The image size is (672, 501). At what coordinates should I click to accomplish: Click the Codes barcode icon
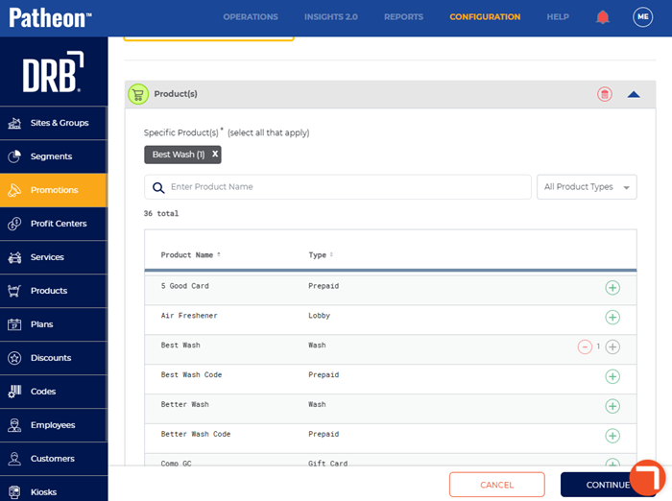coord(14,392)
